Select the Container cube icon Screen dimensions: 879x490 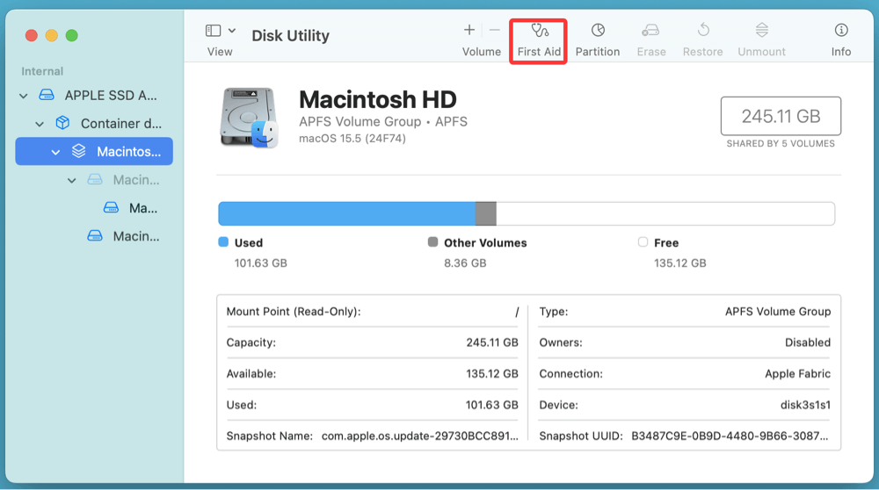click(x=62, y=123)
